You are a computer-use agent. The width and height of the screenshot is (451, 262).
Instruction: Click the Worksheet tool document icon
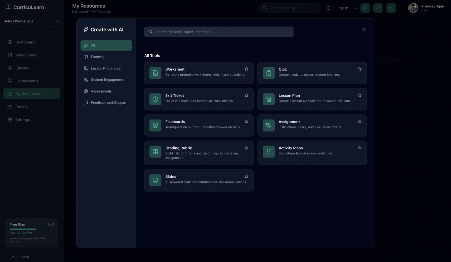click(x=155, y=73)
